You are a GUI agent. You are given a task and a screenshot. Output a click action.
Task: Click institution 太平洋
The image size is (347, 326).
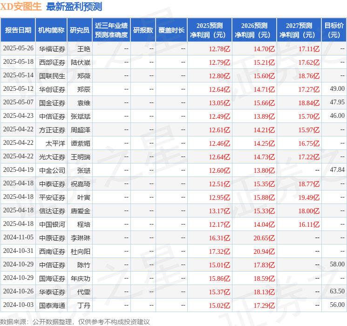click(55, 143)
